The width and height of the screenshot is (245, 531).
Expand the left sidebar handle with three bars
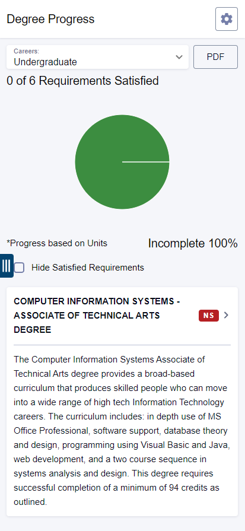coord(7,266)
